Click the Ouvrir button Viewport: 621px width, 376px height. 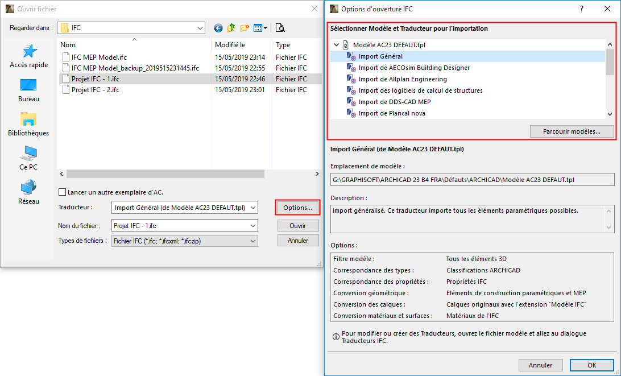(x=298, y=226)
